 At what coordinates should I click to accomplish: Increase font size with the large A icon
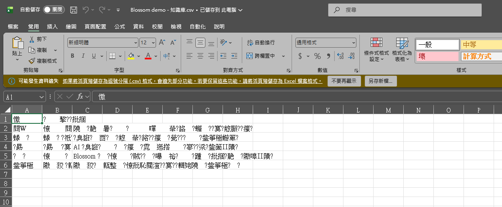click(162, 43)
